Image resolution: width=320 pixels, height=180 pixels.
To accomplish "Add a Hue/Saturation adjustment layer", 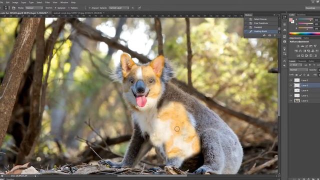I will click(296, 51).
